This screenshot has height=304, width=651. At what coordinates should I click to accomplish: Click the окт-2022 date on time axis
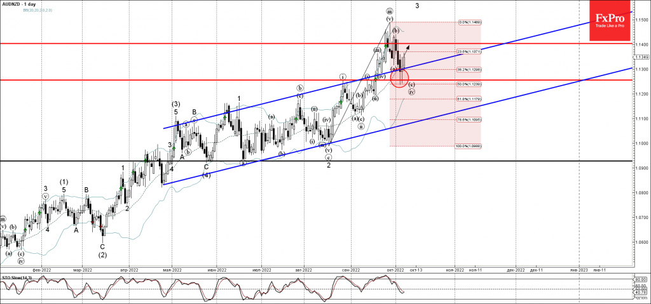tap(395, 270)
